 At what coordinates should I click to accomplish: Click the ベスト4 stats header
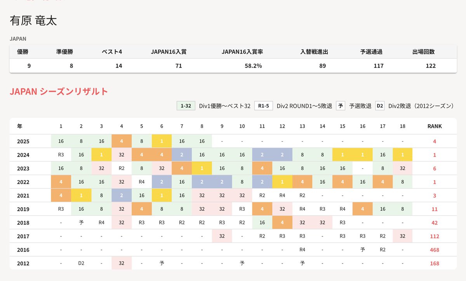(112, 52)
